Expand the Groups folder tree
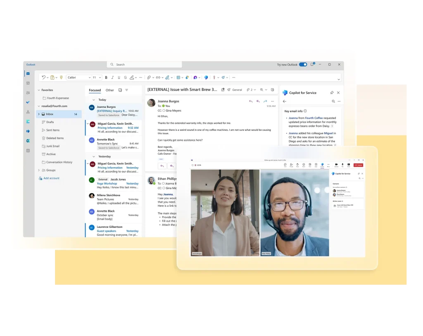The image size is (423, 336). [x=39, y=170]
